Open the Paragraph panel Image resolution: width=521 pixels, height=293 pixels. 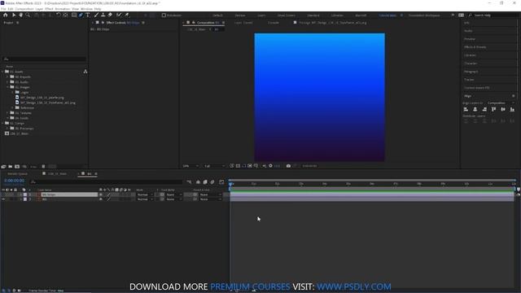pos(471,72)
